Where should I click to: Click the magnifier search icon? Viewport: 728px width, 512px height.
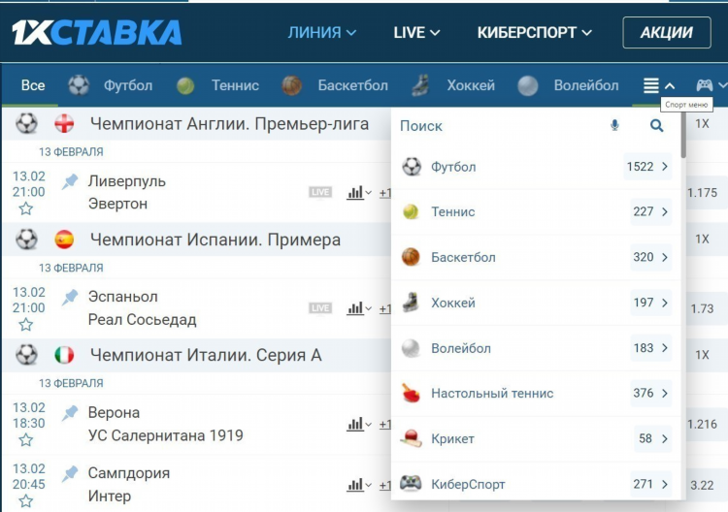pyautogui.click(x=656, y=125)
